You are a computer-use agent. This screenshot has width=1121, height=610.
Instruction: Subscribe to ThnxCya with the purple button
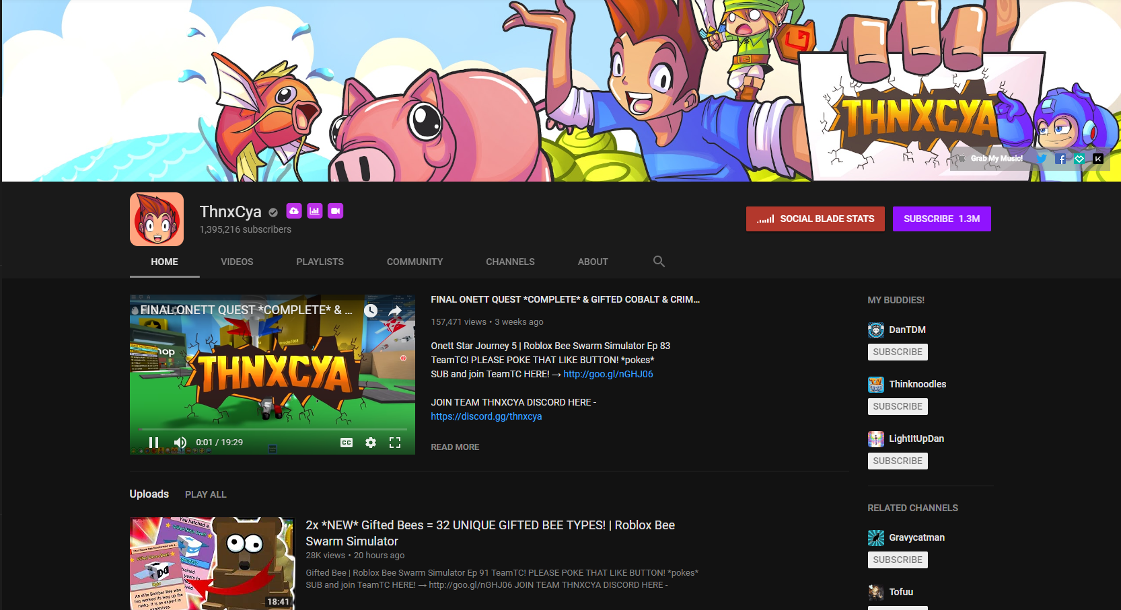click(942, 219)
